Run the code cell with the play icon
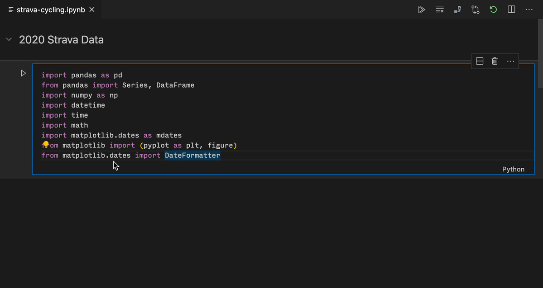543x288 pixels. tap(23, 73)
